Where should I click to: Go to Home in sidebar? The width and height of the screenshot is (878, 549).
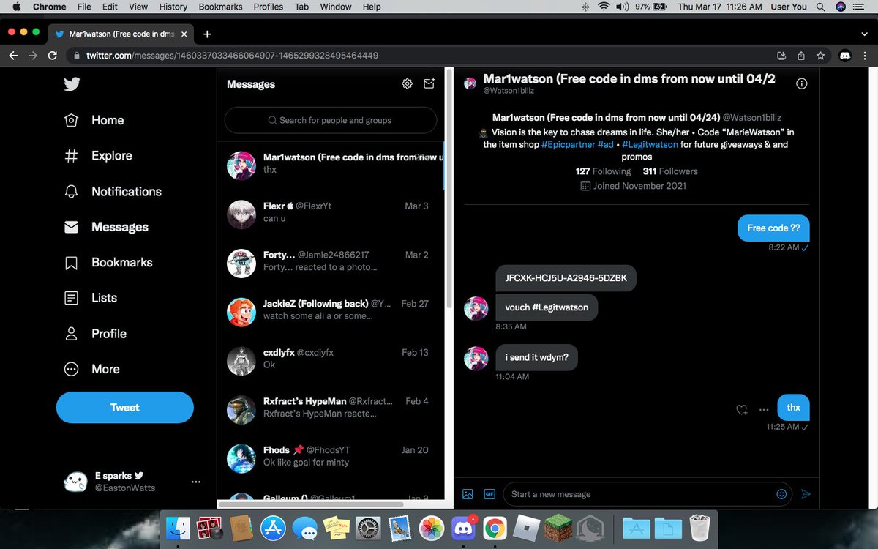[94, 120]
